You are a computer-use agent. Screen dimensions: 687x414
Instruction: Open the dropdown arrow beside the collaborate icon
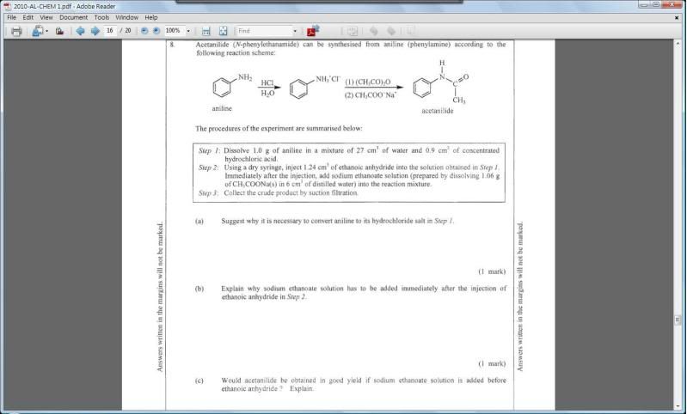point(47,31)
